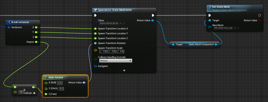Click Spawn Transform Scale pin

[95, 50]
